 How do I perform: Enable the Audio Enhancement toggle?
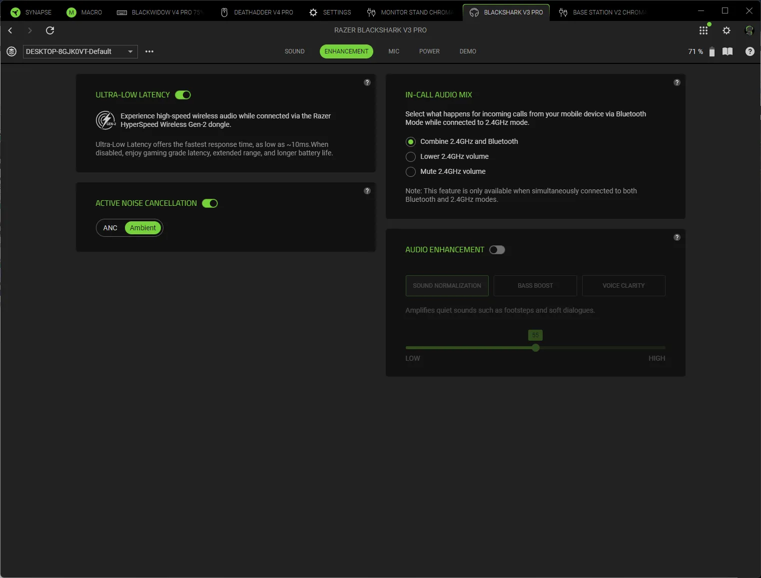[497, 250]
